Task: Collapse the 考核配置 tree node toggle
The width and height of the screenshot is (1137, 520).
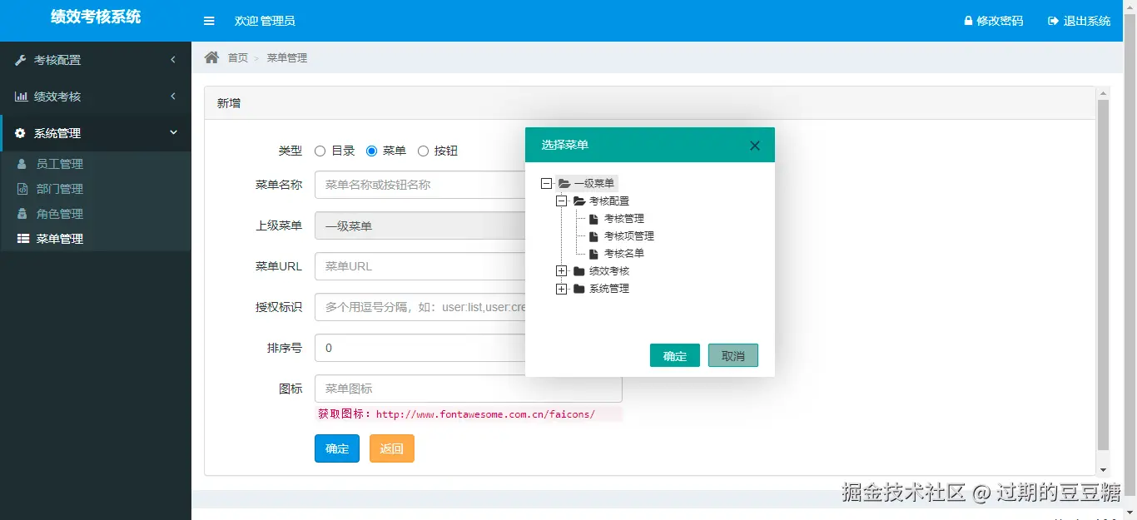Action: pyautogui.click(x=561, y=201)
